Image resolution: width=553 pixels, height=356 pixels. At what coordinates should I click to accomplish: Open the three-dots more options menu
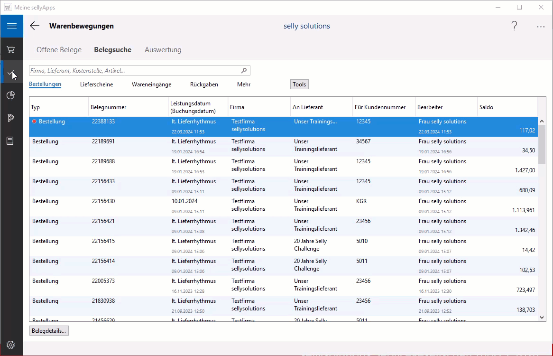click(x=541, y=27)
